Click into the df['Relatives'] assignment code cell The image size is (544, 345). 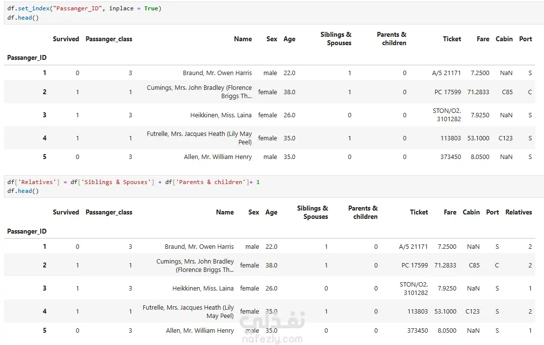(274, 186)
